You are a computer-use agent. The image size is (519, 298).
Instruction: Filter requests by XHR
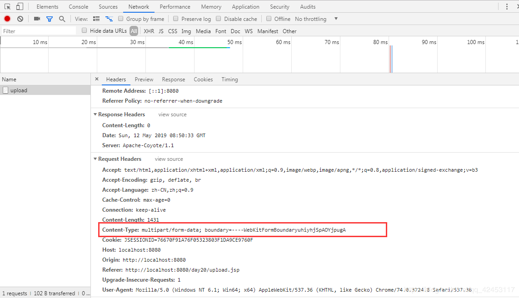149,31
